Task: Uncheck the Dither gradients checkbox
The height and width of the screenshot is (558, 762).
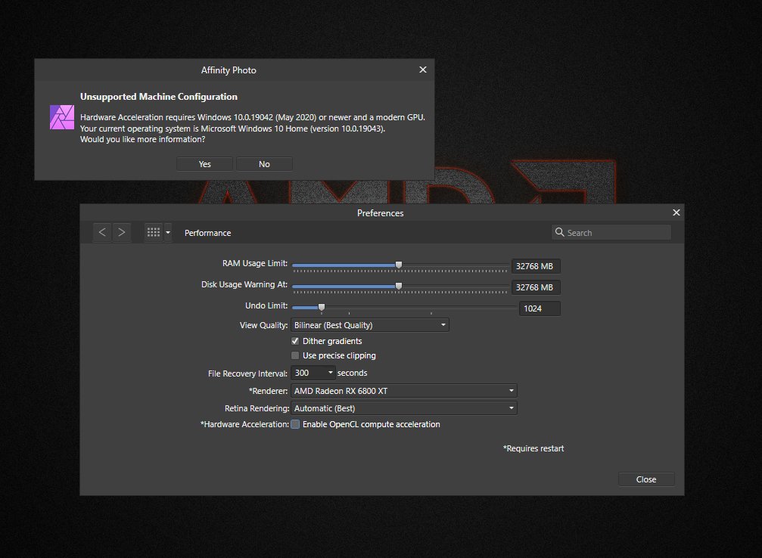Action: point(295,341)
